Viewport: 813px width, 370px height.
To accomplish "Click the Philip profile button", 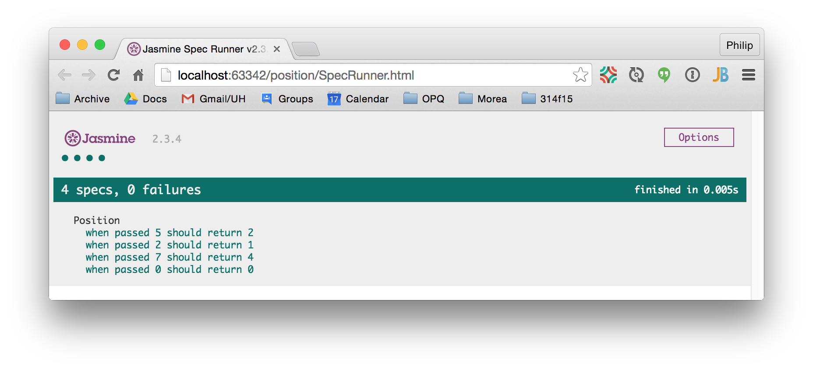I will click(739, 45).
